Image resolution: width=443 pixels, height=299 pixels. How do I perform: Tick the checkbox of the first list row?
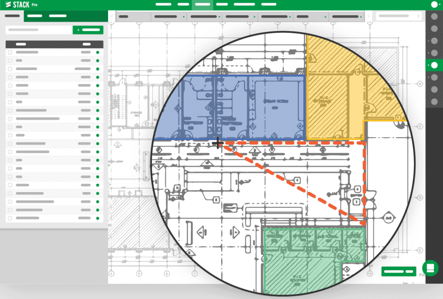(10, 52)
